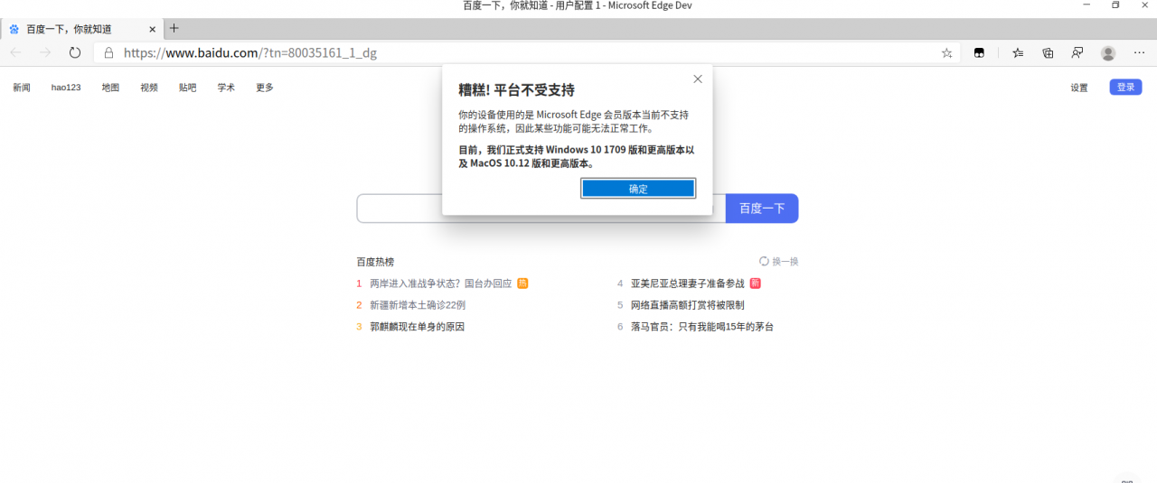Click the back navigation arrow

pyautogui.click(x=15, y=52)
